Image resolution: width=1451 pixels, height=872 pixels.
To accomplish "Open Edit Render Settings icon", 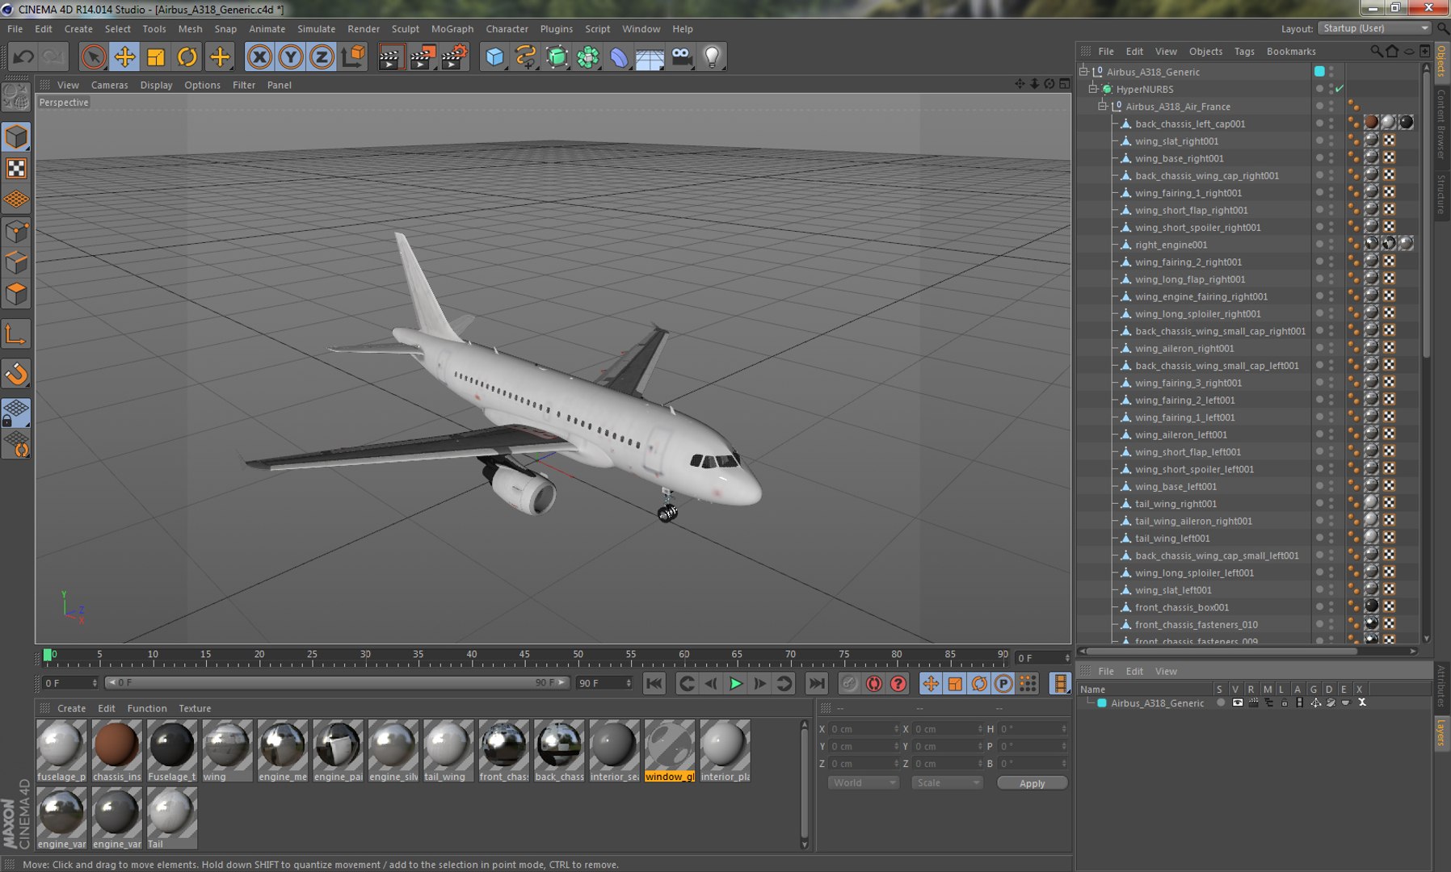I will pos(455,57).
